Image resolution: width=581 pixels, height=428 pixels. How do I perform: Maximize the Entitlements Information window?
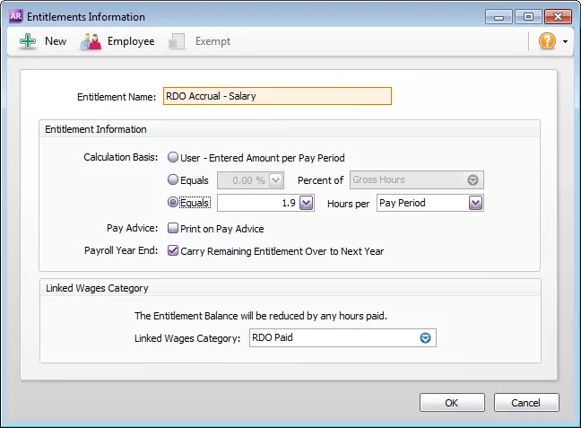[528, 17]
